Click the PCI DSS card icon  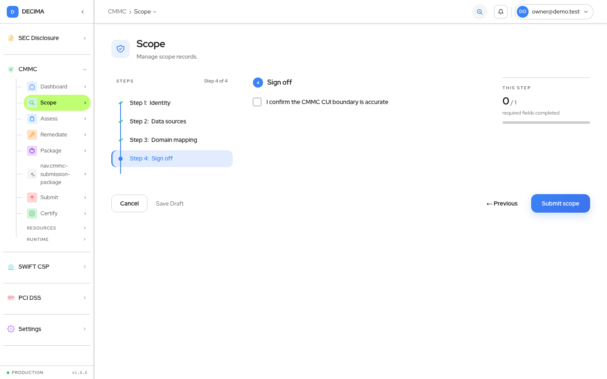coord(11,298)
